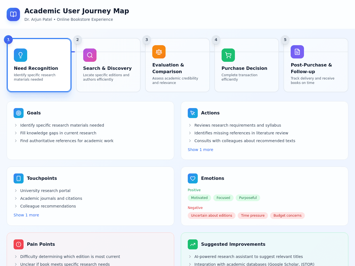This screenshot has height=266, width=355.
Task: Click the document icon for Post-Purchase
Action: [x=297, y=52]
